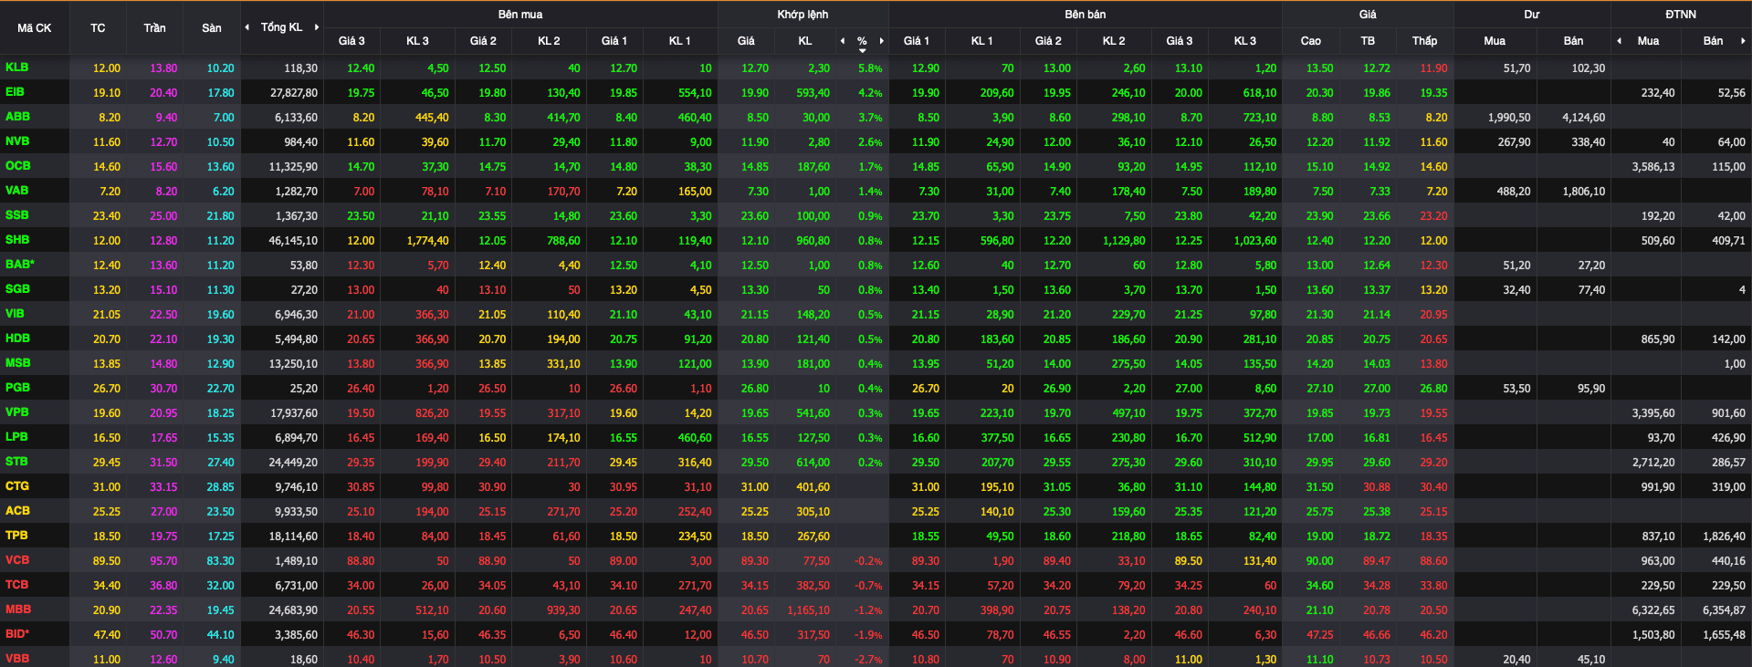Click Giá 3 header under Bên mua
The image size is (1752, 667).
click(x=351, y=41)
